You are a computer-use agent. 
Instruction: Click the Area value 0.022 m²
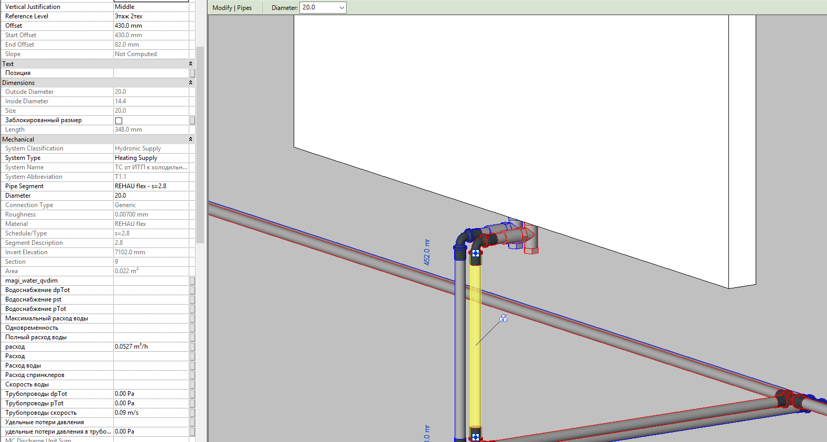(x=151, y=271)
